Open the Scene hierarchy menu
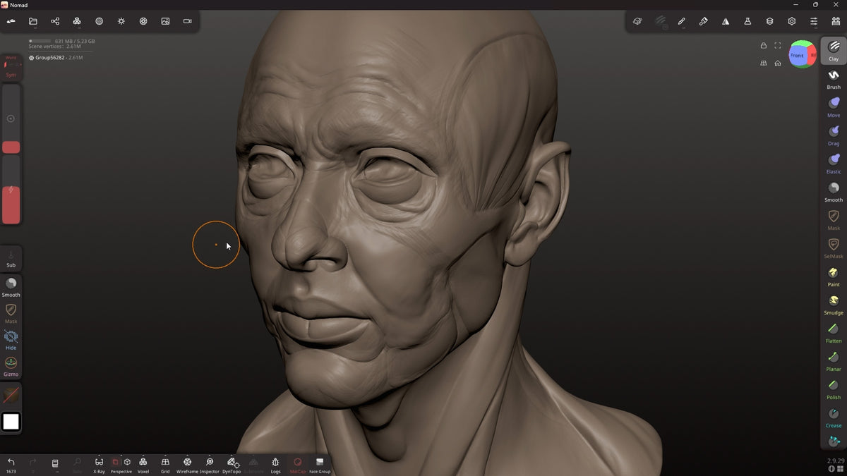 point(55,21)
